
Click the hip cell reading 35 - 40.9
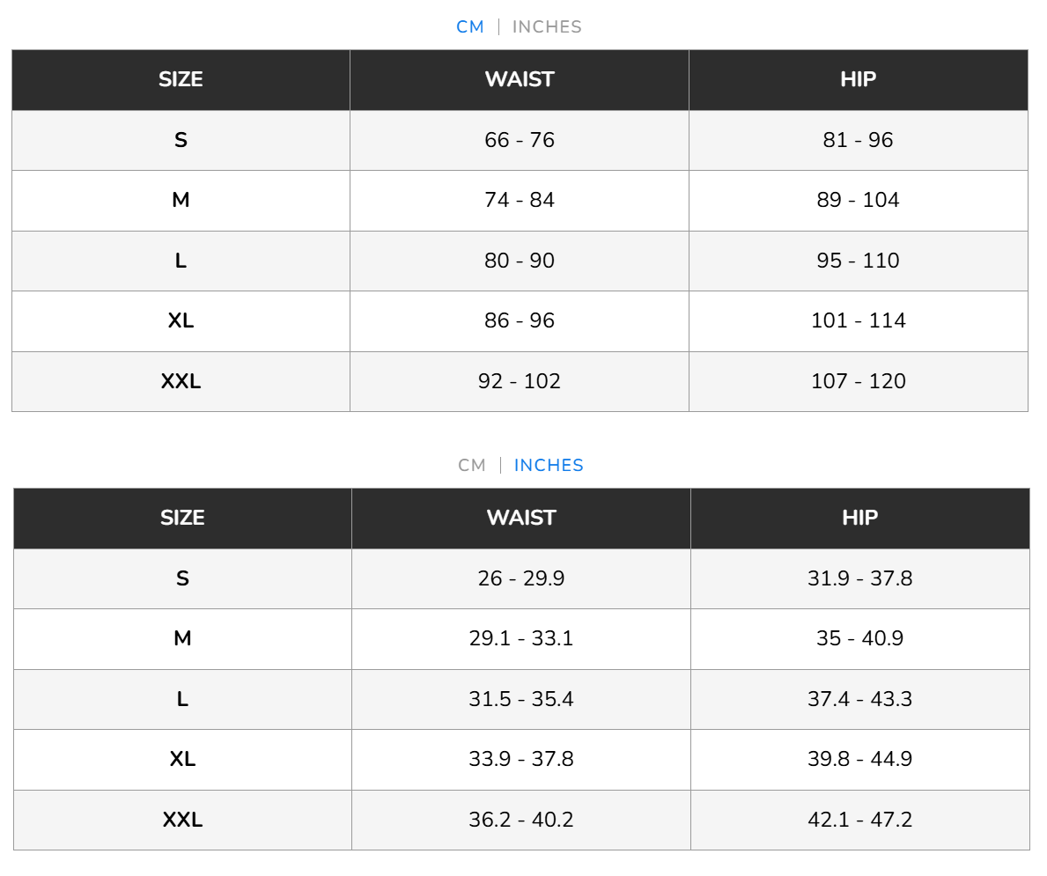click(x=859, y=638)
